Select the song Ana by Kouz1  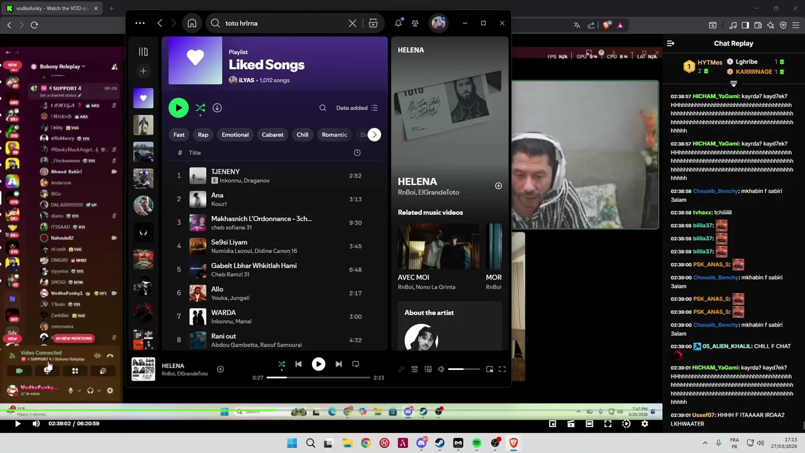pyautogui.click(x=275, y=199)
